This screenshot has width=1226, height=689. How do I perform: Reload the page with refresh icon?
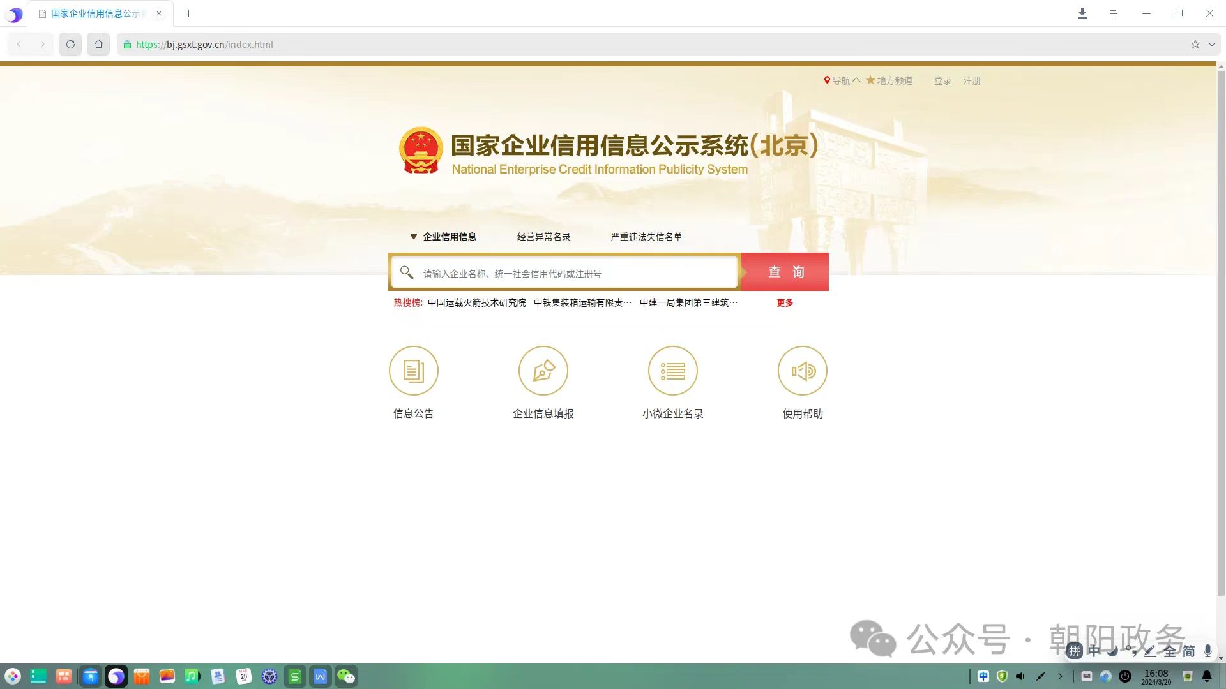click(x=70, y=45)
